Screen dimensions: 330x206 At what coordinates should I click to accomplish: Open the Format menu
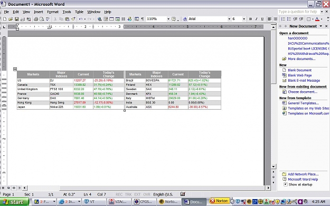[x=53, y=12]
